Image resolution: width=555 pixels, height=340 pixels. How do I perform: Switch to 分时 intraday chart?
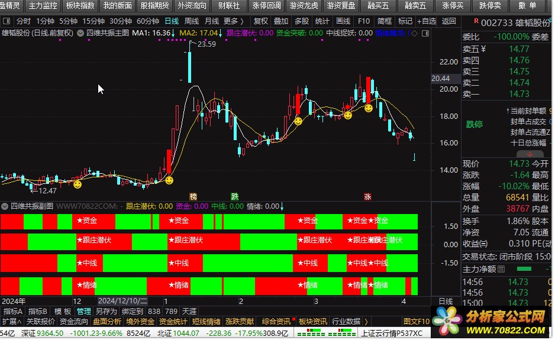pyautogui.click(x=23, y=21)
